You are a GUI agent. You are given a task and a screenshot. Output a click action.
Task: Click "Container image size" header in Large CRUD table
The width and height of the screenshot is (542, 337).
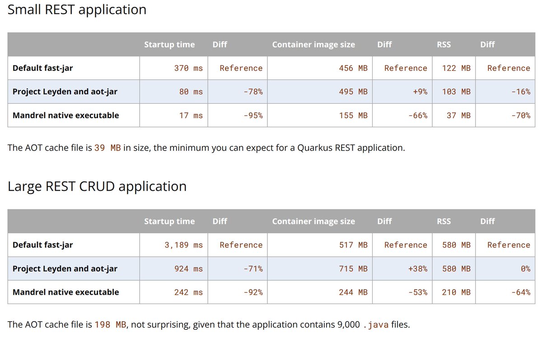(313, 221)
